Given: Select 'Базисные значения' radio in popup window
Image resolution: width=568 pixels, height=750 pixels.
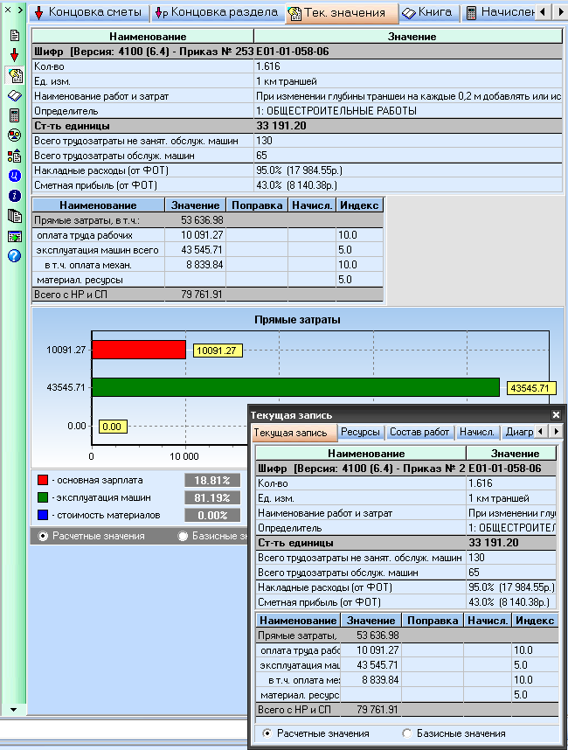Looking at the screenshot, I should [x=406, y=733].
